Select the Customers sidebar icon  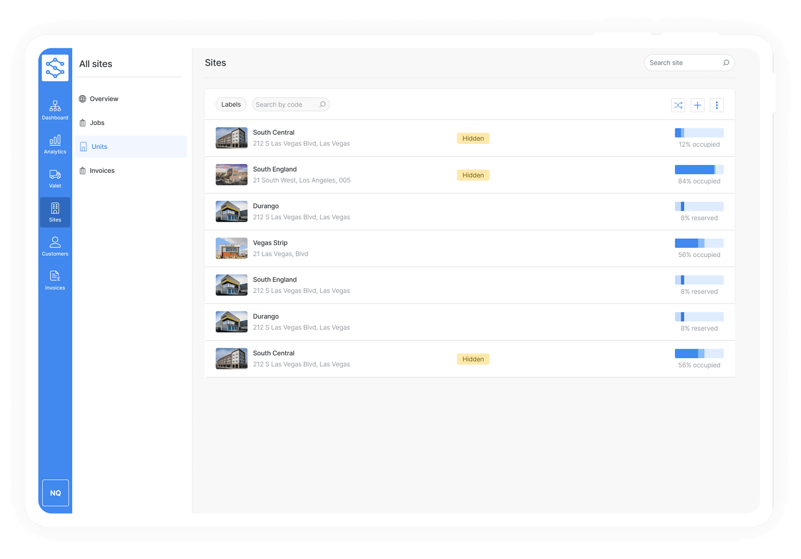coord(55,246)
